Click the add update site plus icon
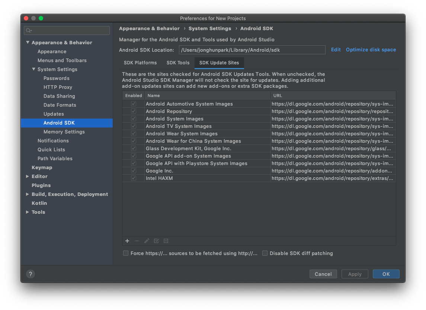 pos(127,241)
